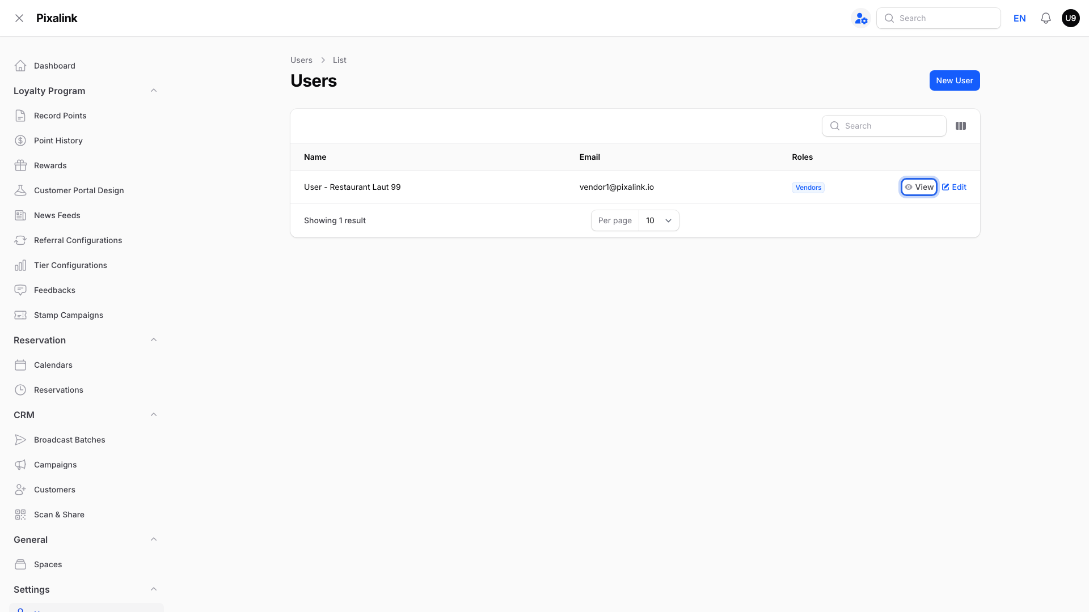
Task: Open the user settings icon in header
Action: coord(861,18)
